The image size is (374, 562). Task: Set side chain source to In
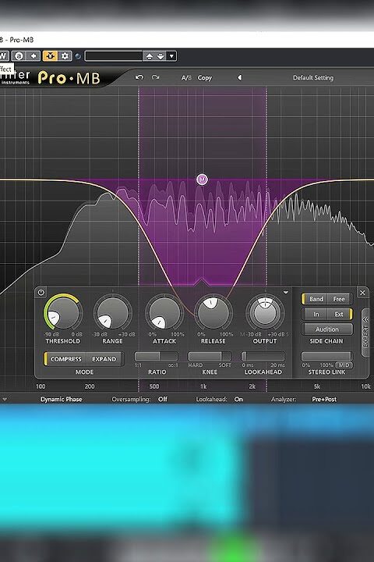[316, 315]
